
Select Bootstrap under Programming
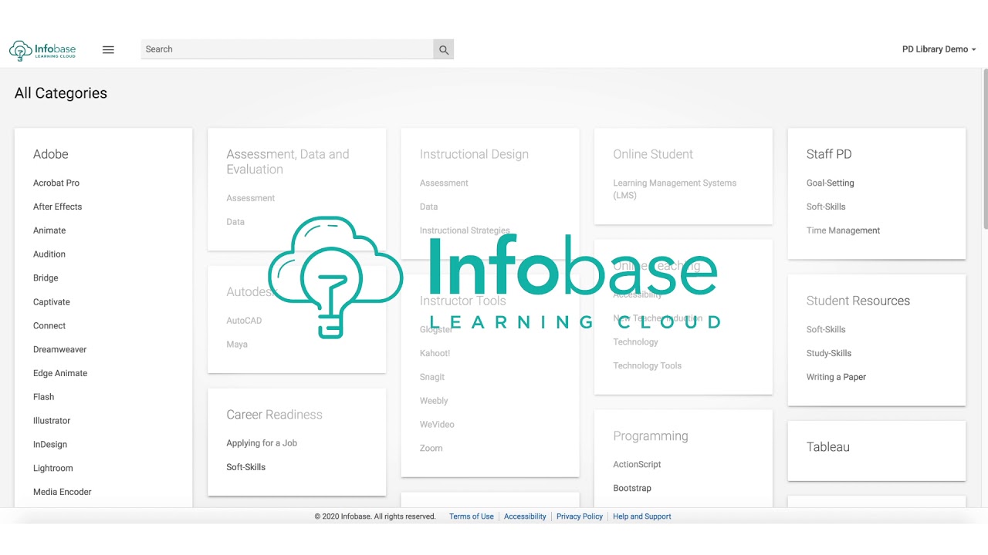pos(632,489)
